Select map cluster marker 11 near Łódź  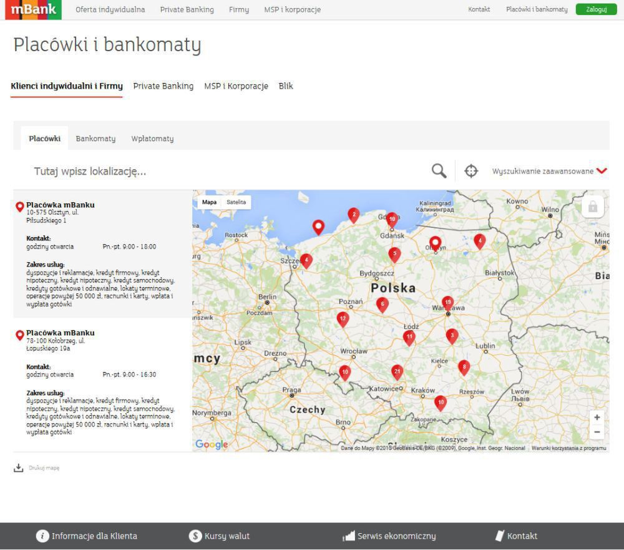click(x=409, y=337)
